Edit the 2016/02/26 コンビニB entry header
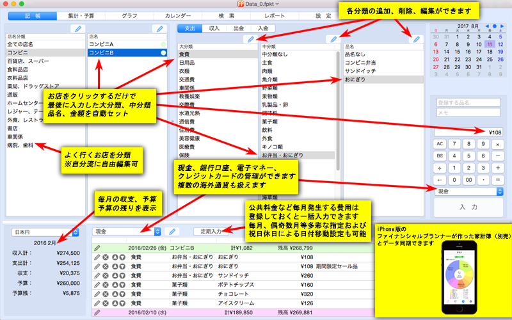This screenshot has width=512, height=320. coord(97,248)
